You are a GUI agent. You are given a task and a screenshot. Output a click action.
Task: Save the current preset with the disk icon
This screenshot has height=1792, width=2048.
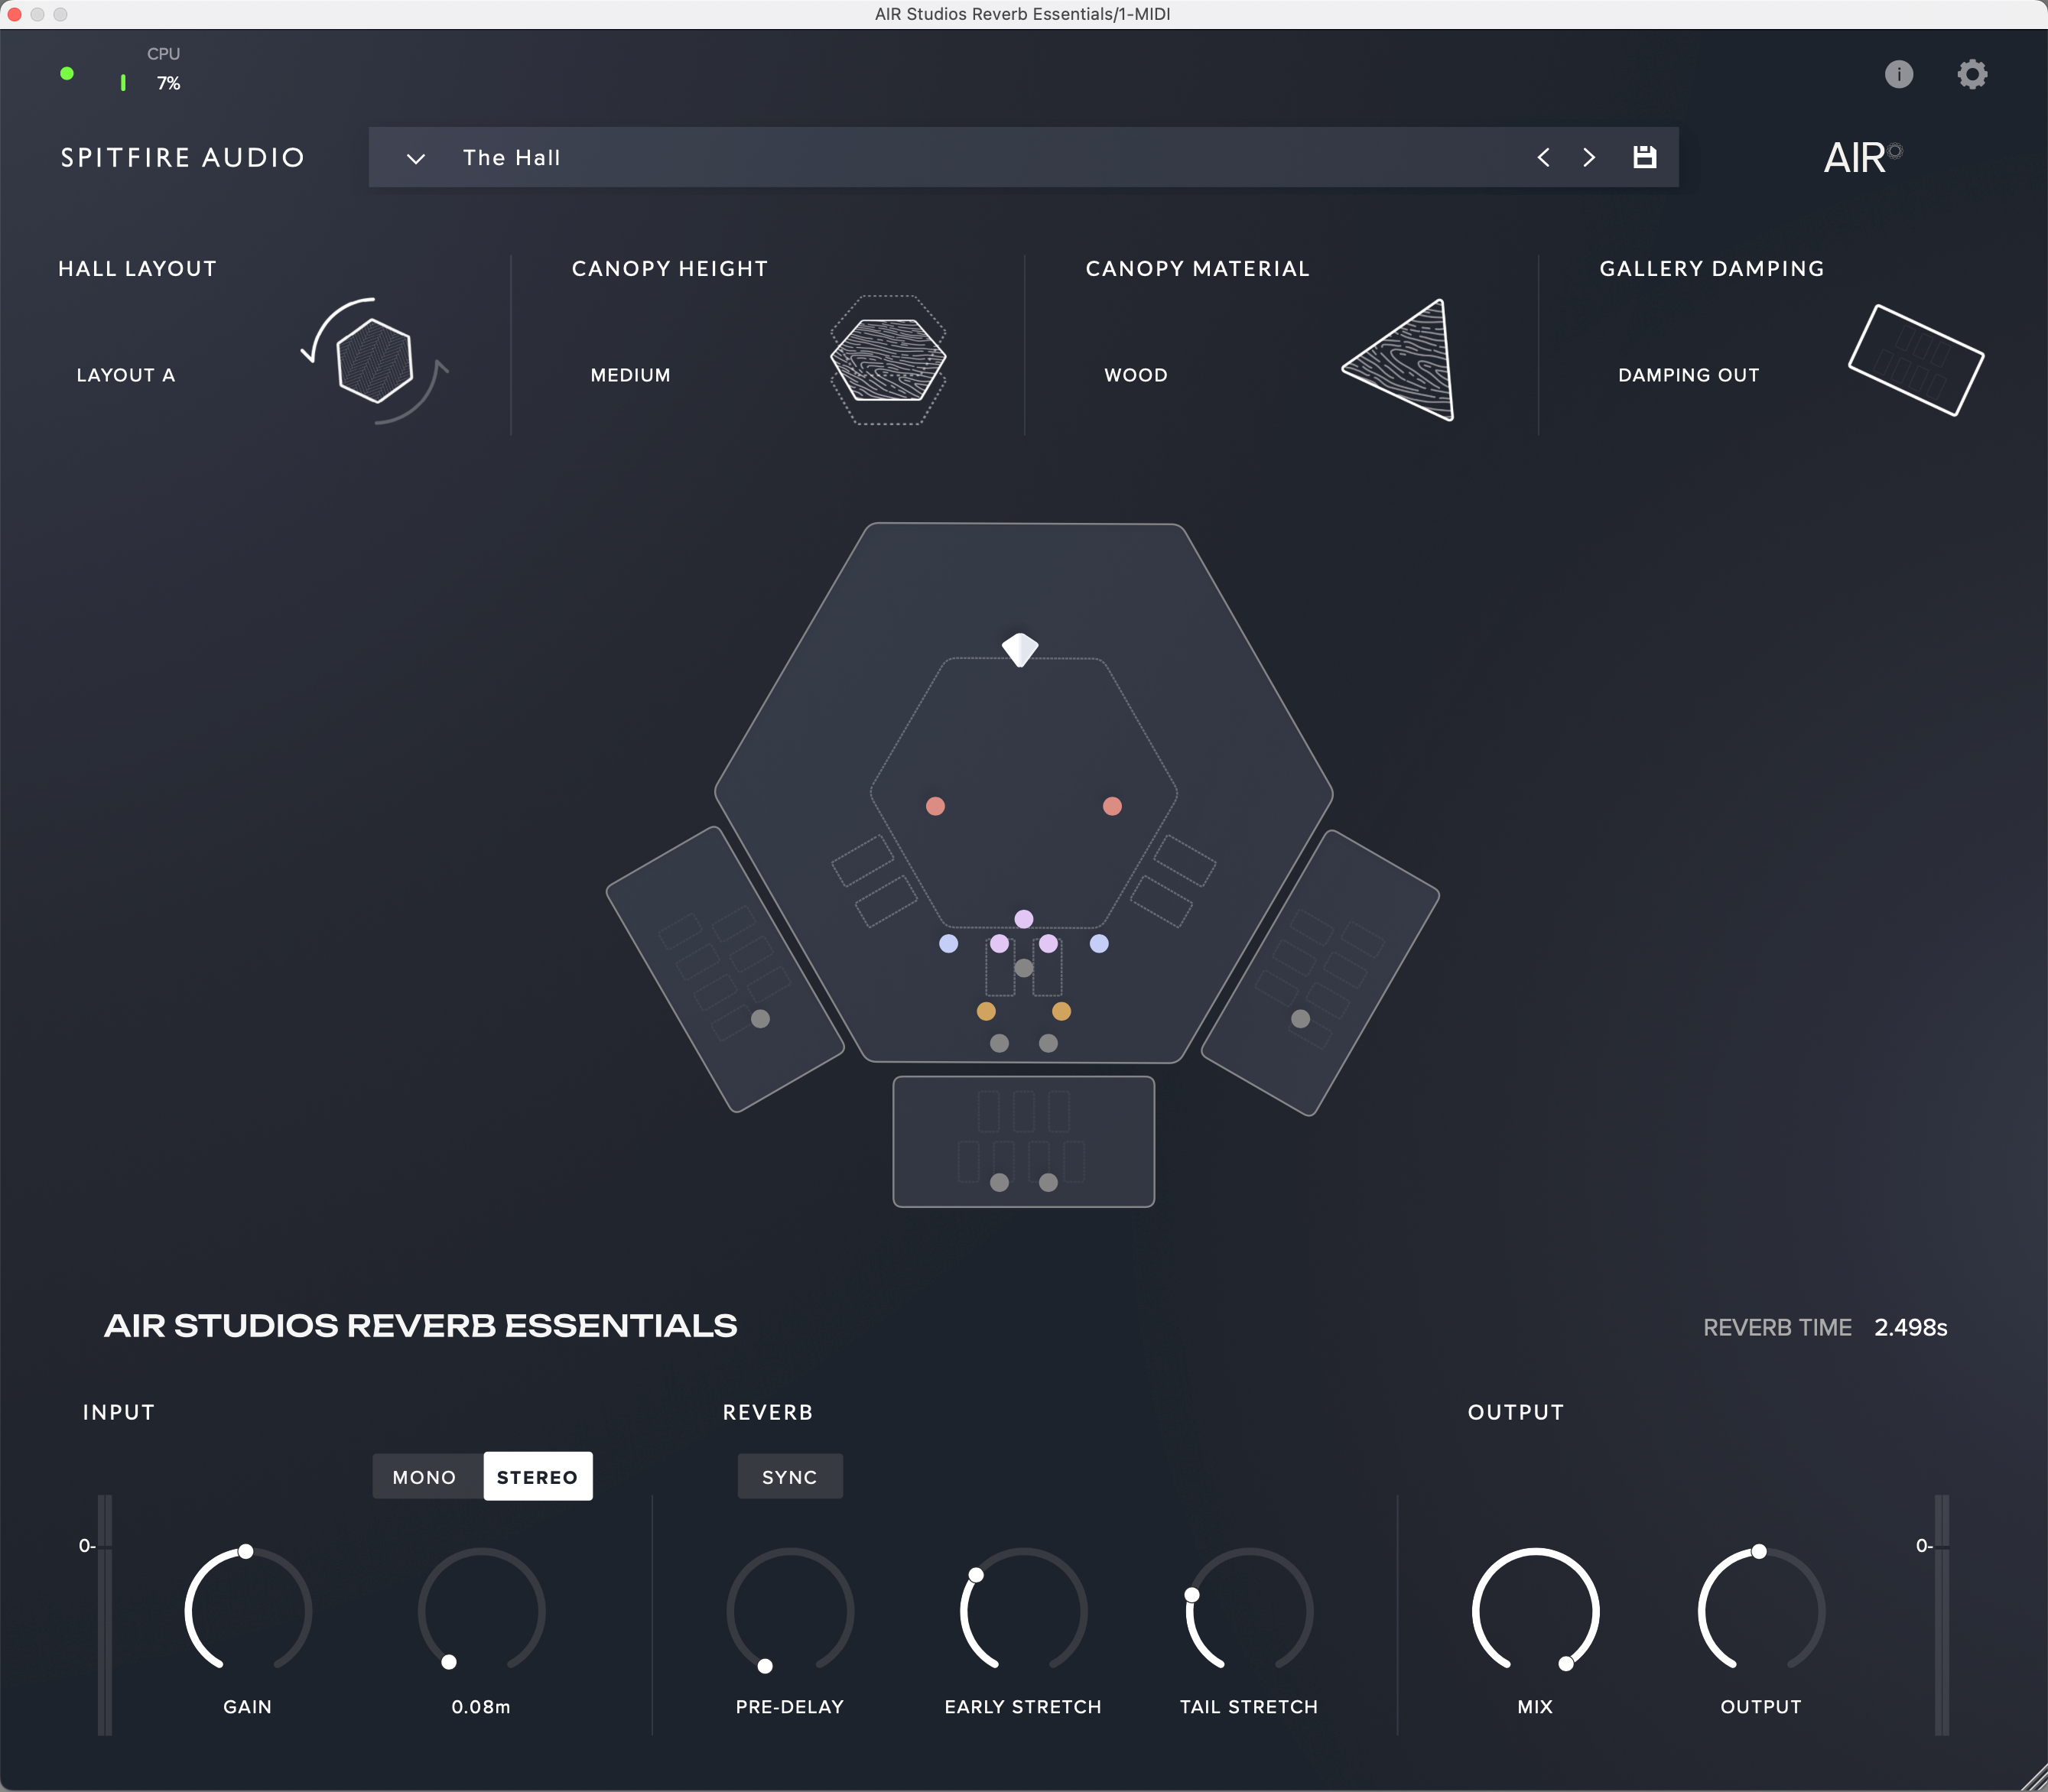point(1643,157)
